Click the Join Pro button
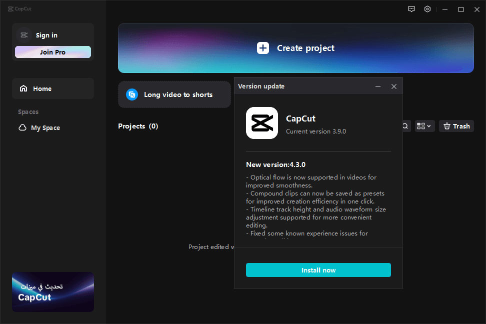 click(53, 52)
